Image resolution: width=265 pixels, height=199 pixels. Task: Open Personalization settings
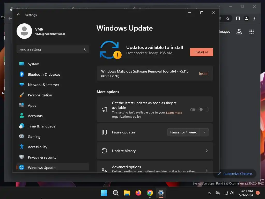[53, 95]
